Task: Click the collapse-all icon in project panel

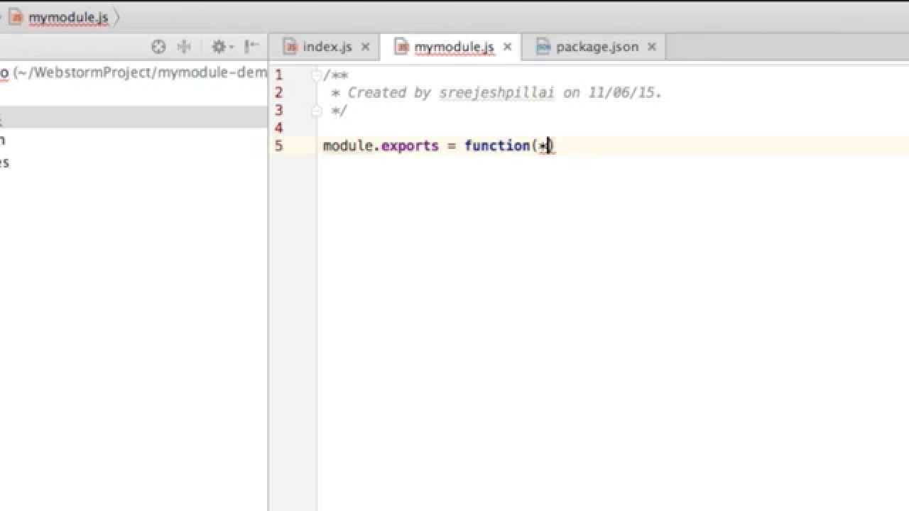Action: (184, 47)
